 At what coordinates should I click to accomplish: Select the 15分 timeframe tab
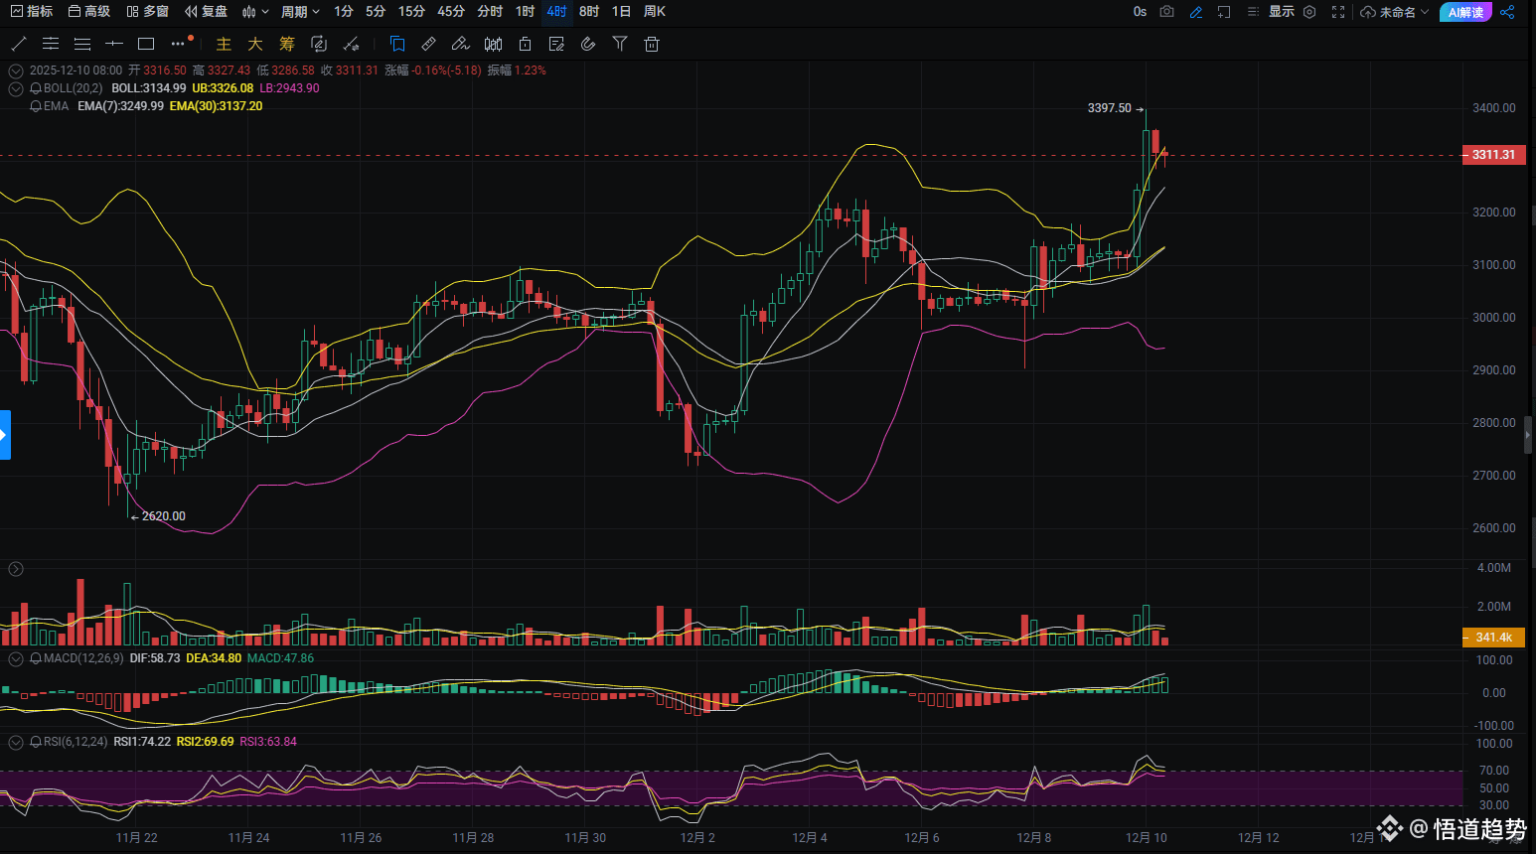[x=411, y=12]
